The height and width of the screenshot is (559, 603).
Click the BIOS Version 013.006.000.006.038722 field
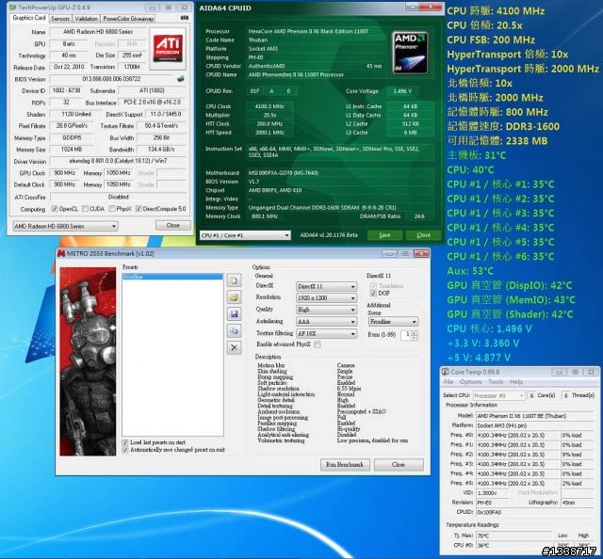[111, 79]
